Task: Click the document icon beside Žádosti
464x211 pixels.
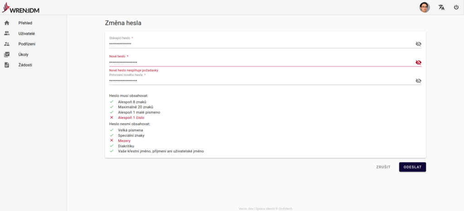Action: tap(7, 65)
